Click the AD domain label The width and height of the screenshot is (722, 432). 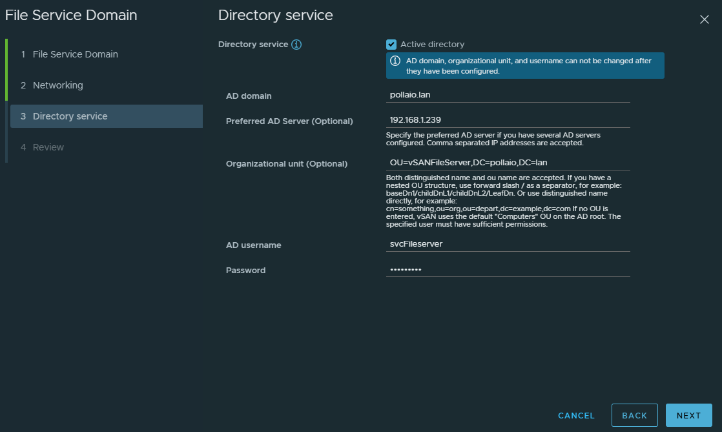click(249, 96)
